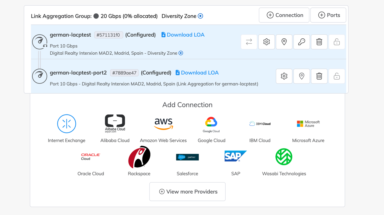The height and width of the screenshot is (215, 384).
Task: Delete german-lacptest using trash icon
Action: click(319, 42)
